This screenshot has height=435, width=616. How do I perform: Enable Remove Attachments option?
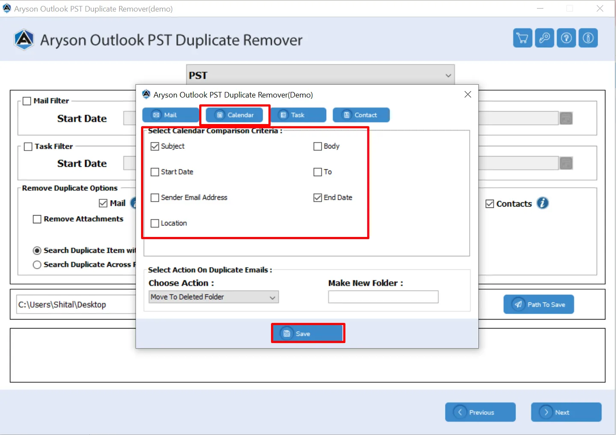[37, 219]
